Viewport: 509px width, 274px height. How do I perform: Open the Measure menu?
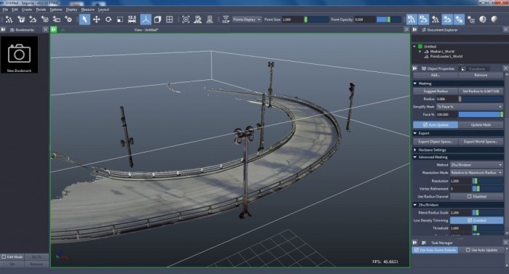(x=88, y=9)
